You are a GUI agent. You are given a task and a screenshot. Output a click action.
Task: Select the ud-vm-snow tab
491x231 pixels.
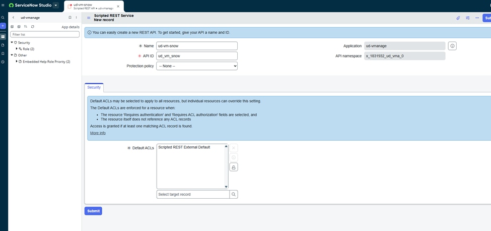pyautogui.click(x=93, y=6)
